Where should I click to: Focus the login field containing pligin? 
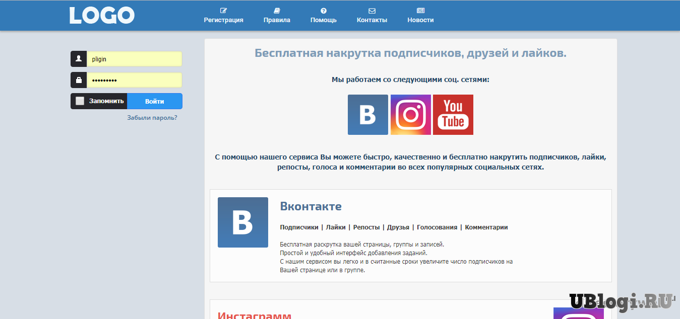(x=134, y=59)
